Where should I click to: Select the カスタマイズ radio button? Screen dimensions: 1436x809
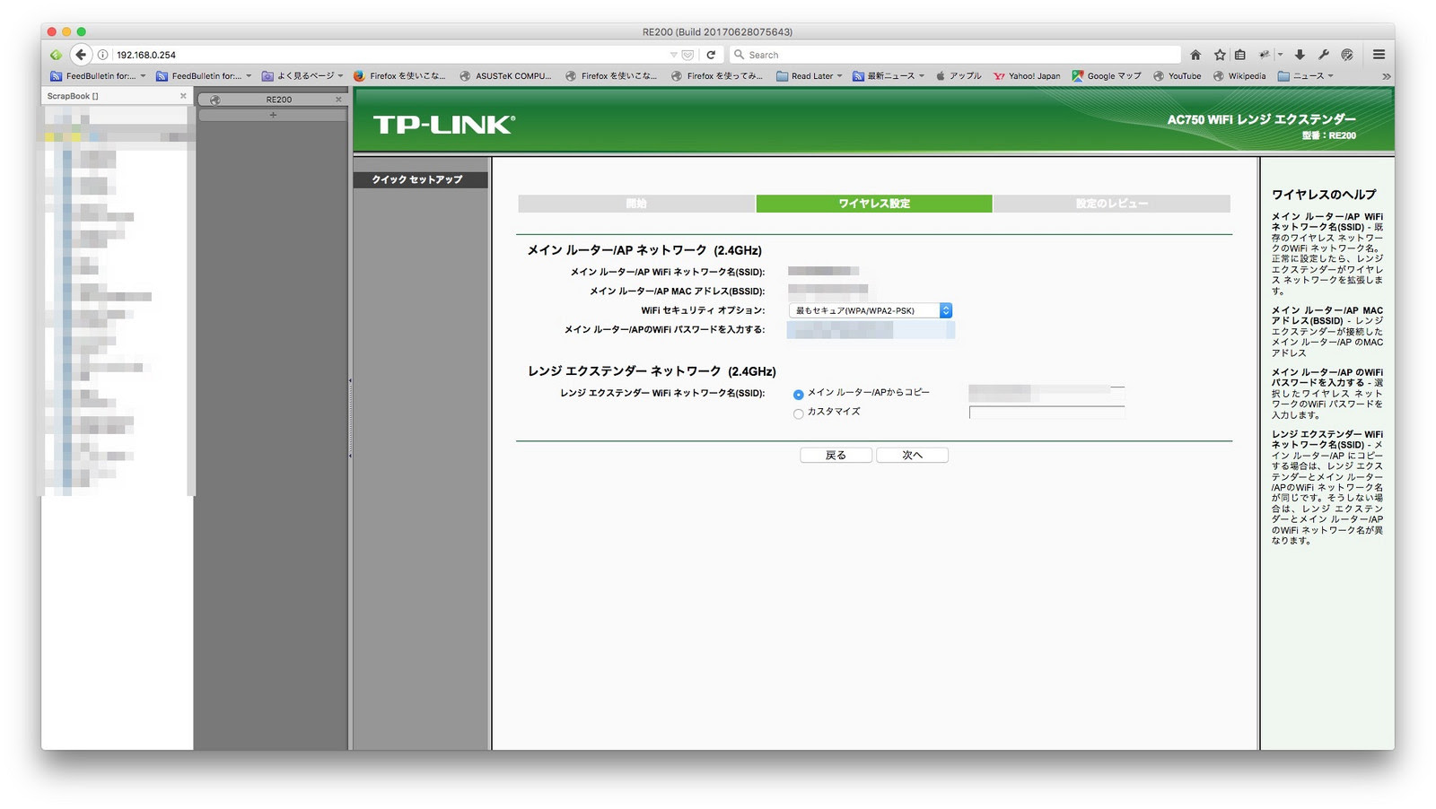pos(798,413)
